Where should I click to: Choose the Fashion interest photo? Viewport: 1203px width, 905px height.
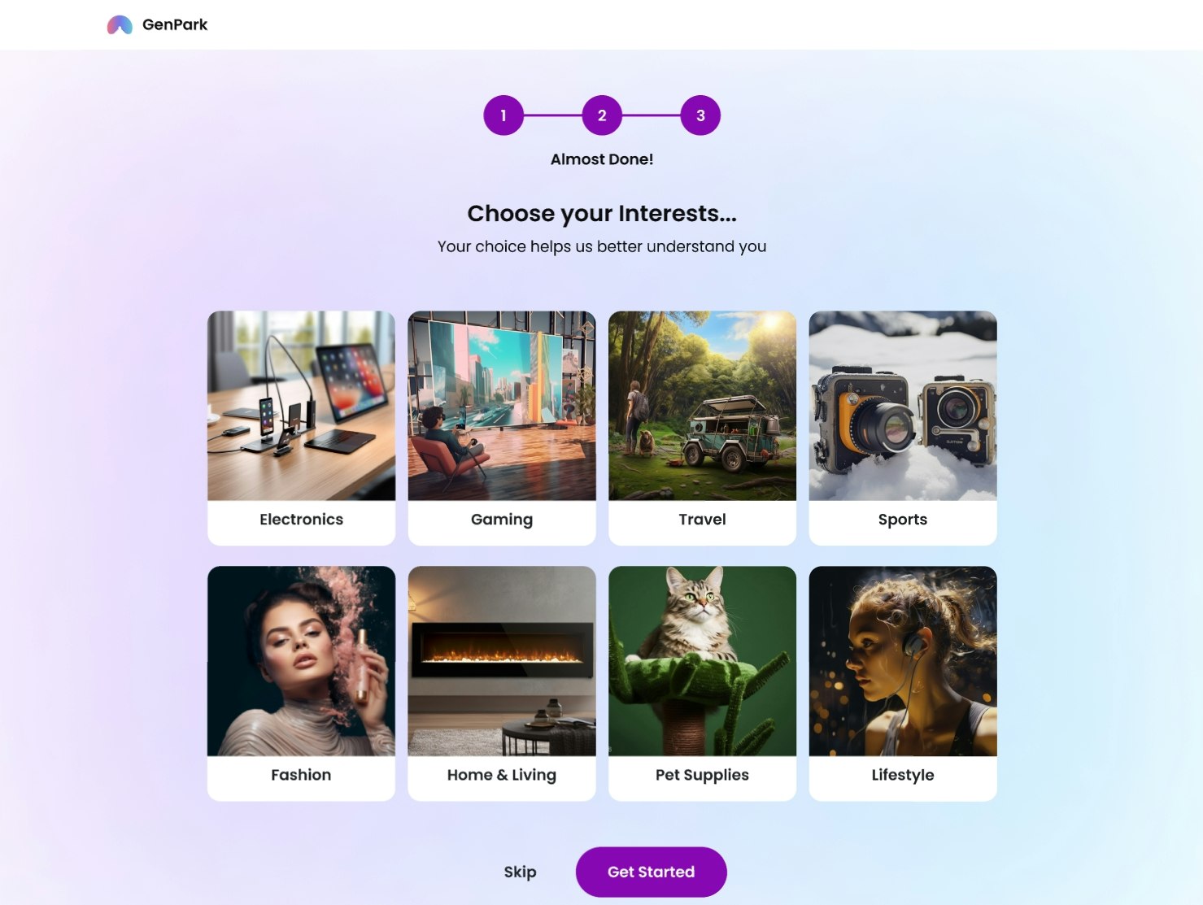pyautogui.click(x=302, y=661)
